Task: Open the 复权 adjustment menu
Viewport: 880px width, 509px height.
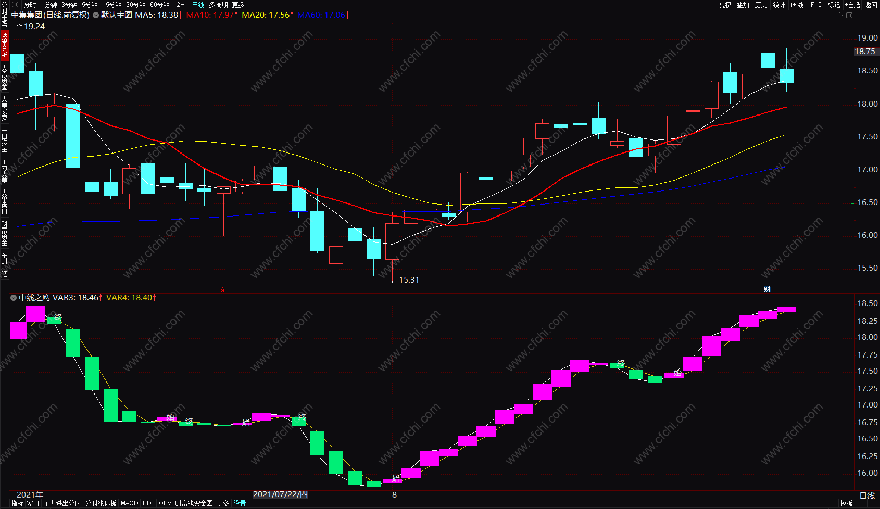Action: point(725,5)
